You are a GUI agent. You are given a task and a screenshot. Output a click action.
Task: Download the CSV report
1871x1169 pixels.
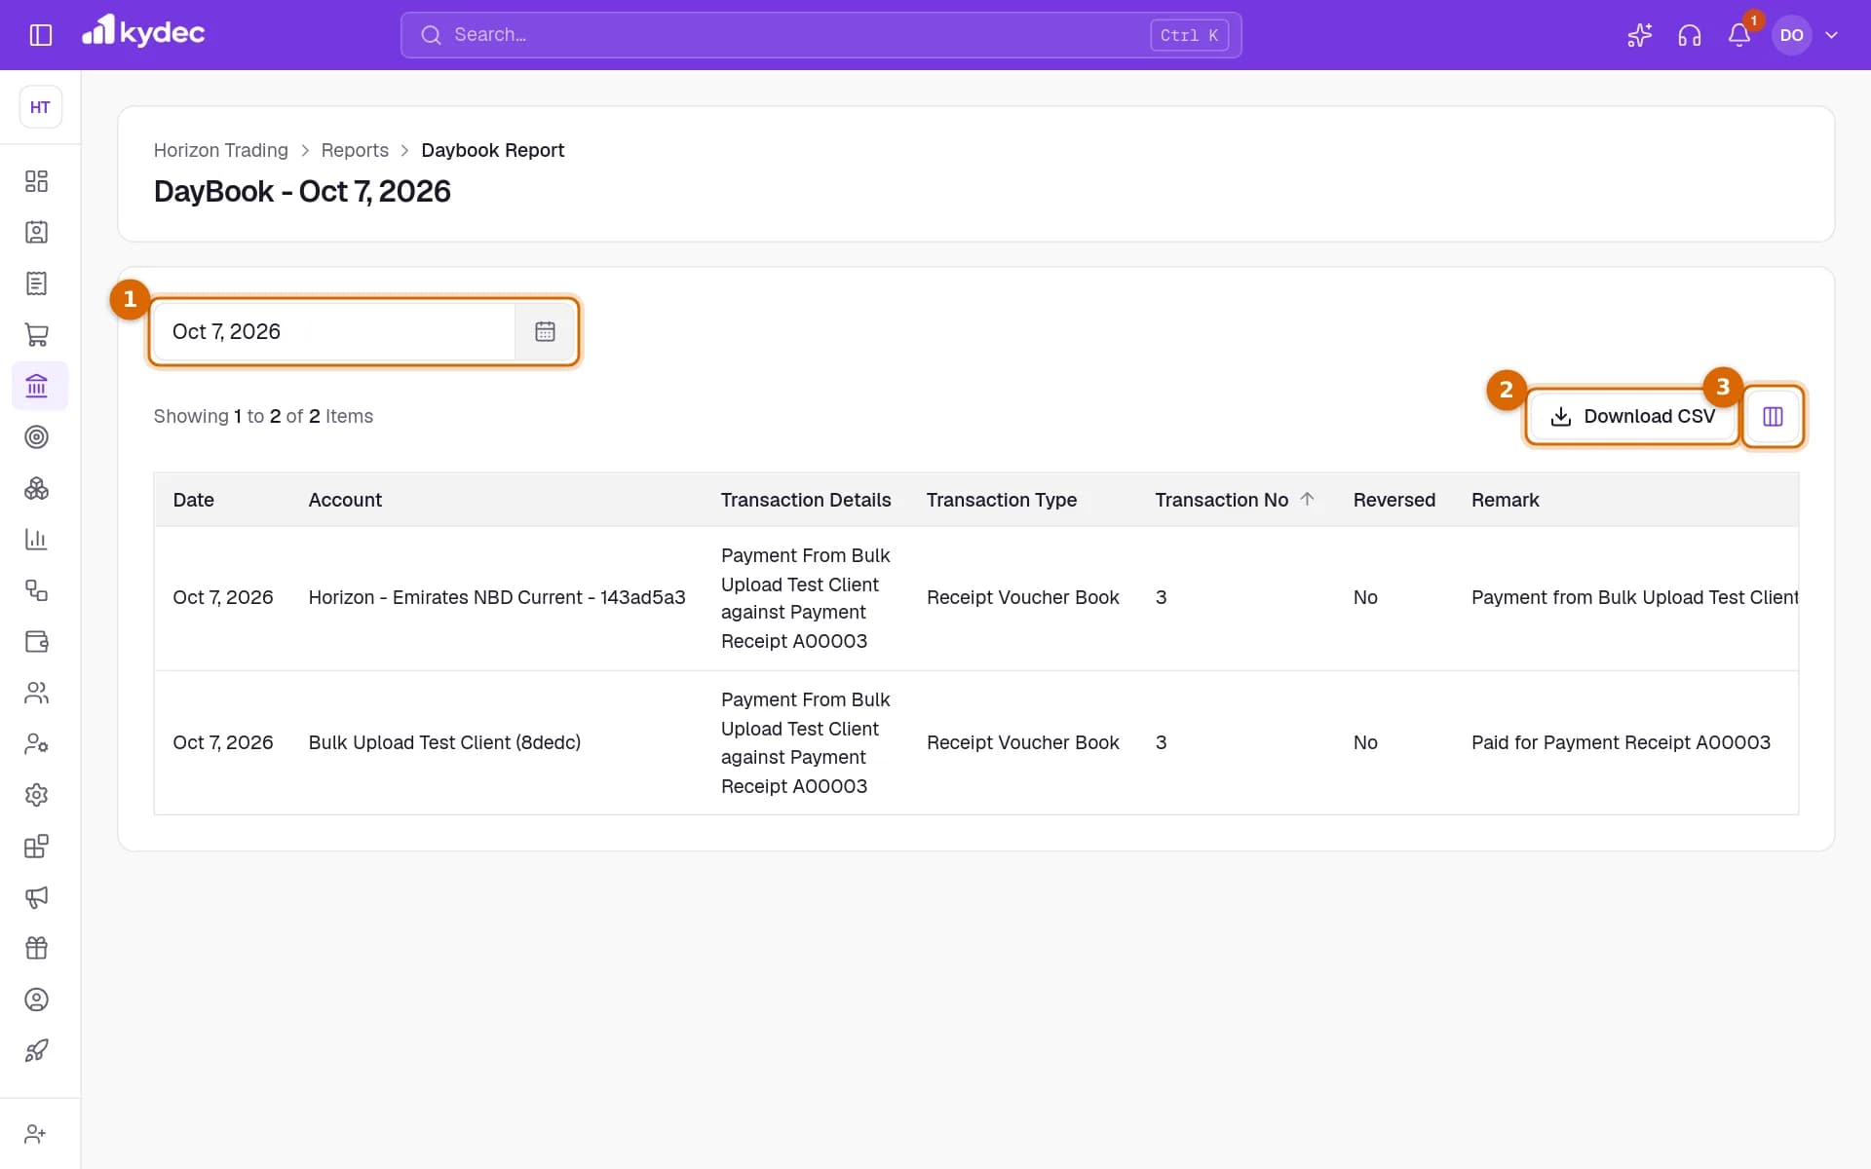coord(1632,416)
